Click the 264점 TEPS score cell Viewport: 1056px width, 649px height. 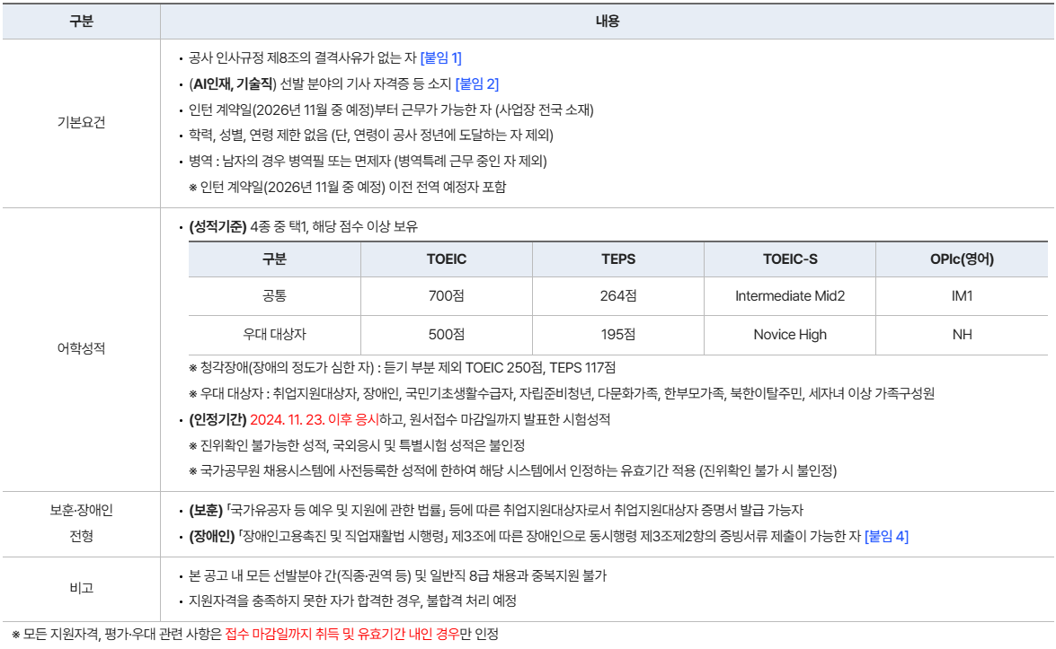click(618, 296)
